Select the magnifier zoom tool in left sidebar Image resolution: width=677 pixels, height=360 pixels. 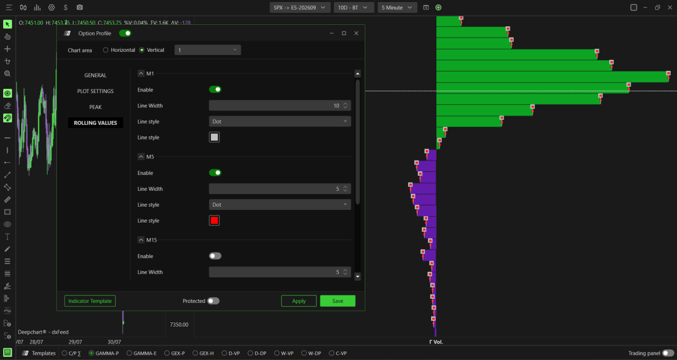[7, 73]
